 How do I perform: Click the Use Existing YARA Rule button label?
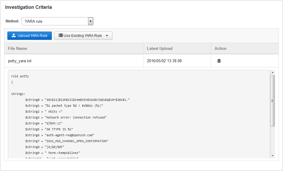82,36
